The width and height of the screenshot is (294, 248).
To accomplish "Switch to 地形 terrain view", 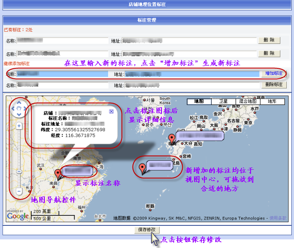I will [272, 101].
